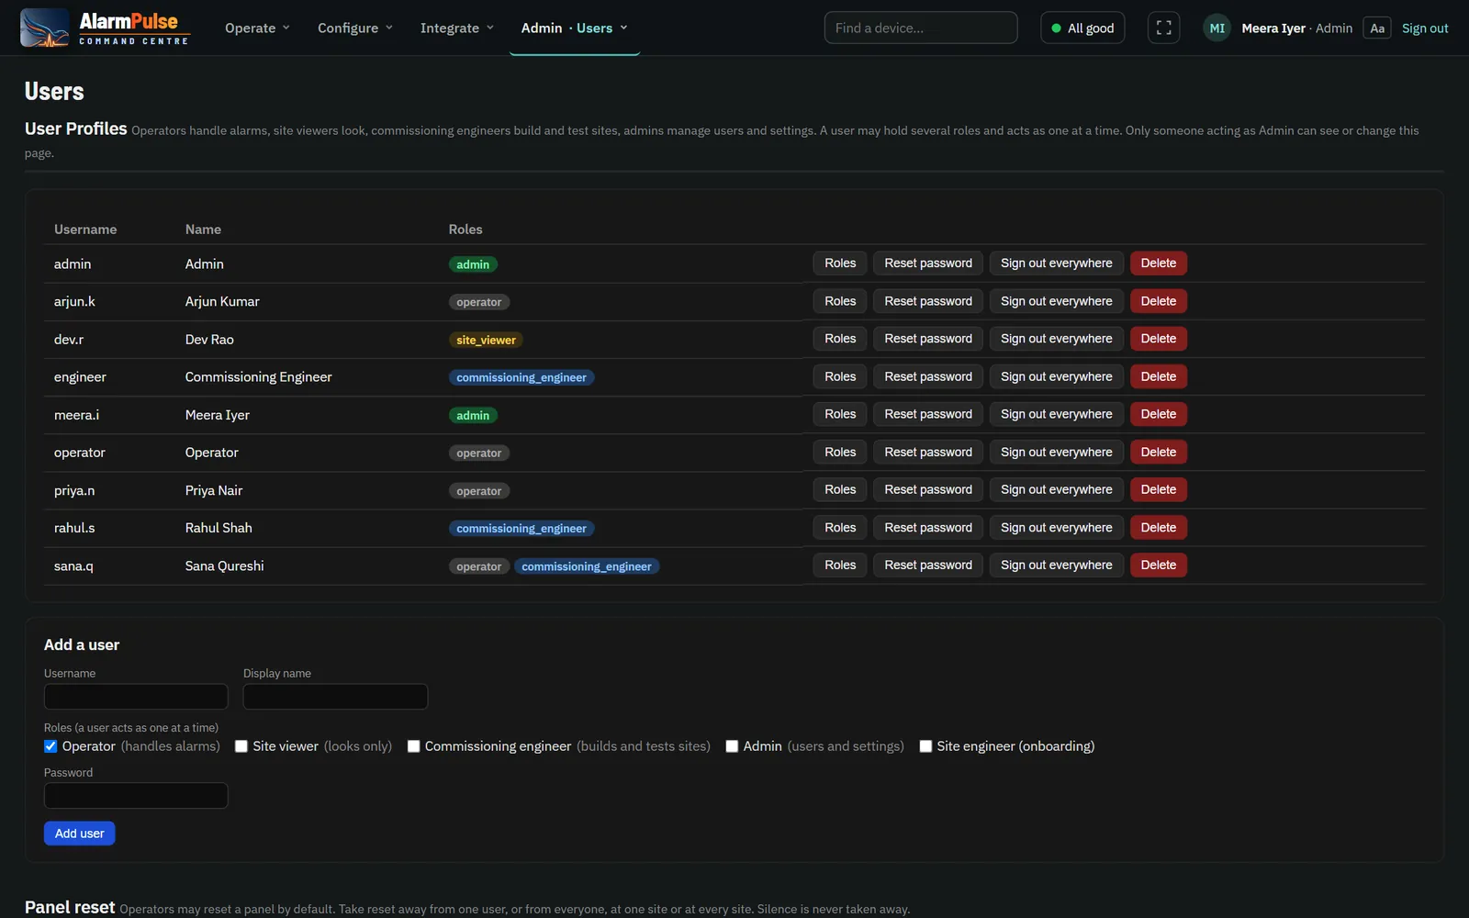Click the Roles column header
The height and width of the screenshot is (918, 1469).
tap(465, 229)
